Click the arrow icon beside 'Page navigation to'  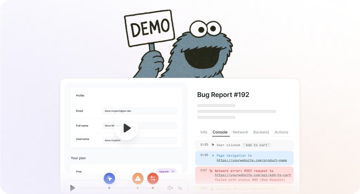[x=213, y=155]
